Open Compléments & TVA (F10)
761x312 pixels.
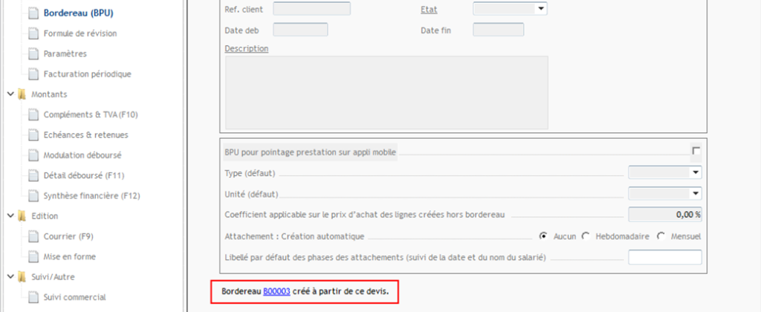(91, 114)
